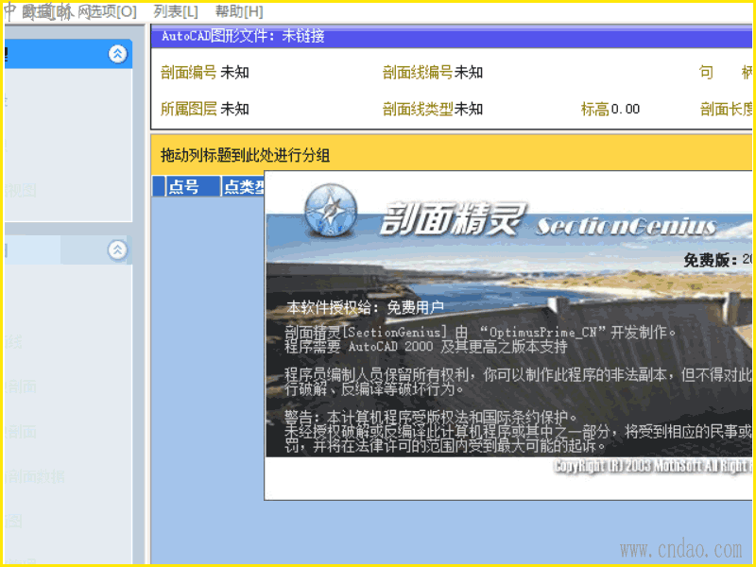This screenshot has height=567, width=756.
Task: Click the SectionGenius logo text
Action: (x=627, y=226)
